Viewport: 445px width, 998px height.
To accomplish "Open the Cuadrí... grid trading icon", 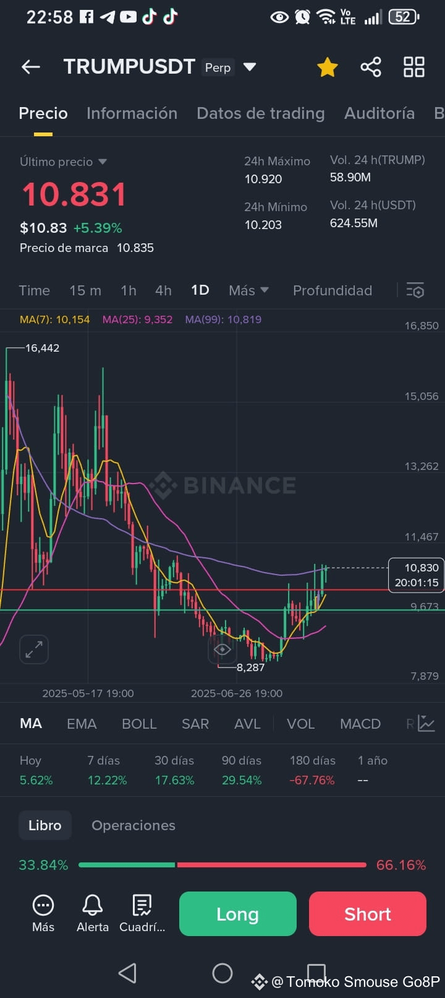I will (142, 913).
